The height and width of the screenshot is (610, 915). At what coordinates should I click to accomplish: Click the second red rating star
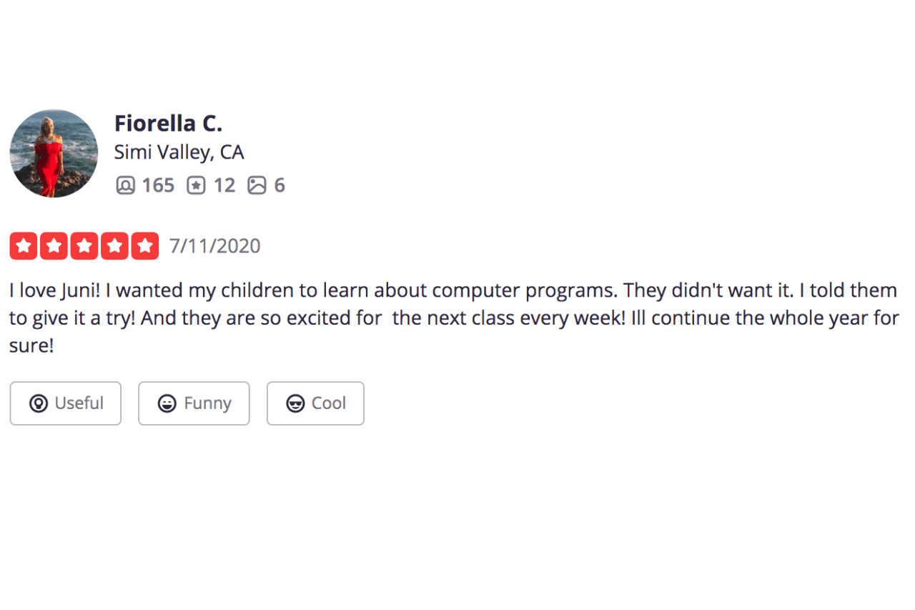click(54, 245)
